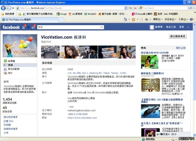Click the Internet zone globe status icon

pos(144,139)
